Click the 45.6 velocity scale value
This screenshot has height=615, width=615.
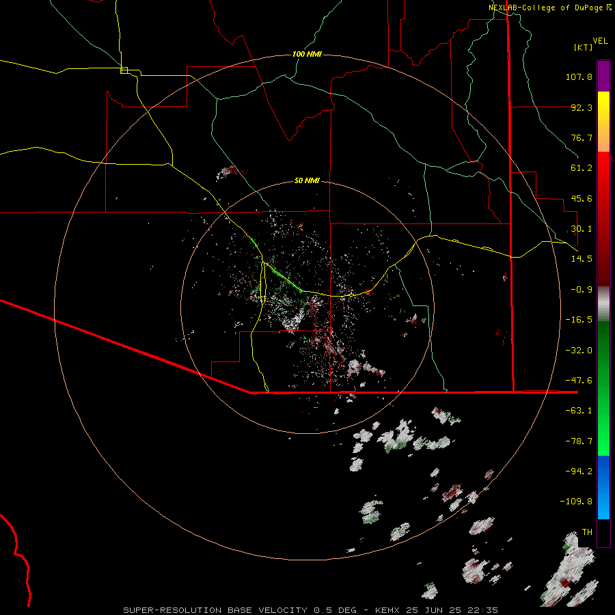coord(582,198)
